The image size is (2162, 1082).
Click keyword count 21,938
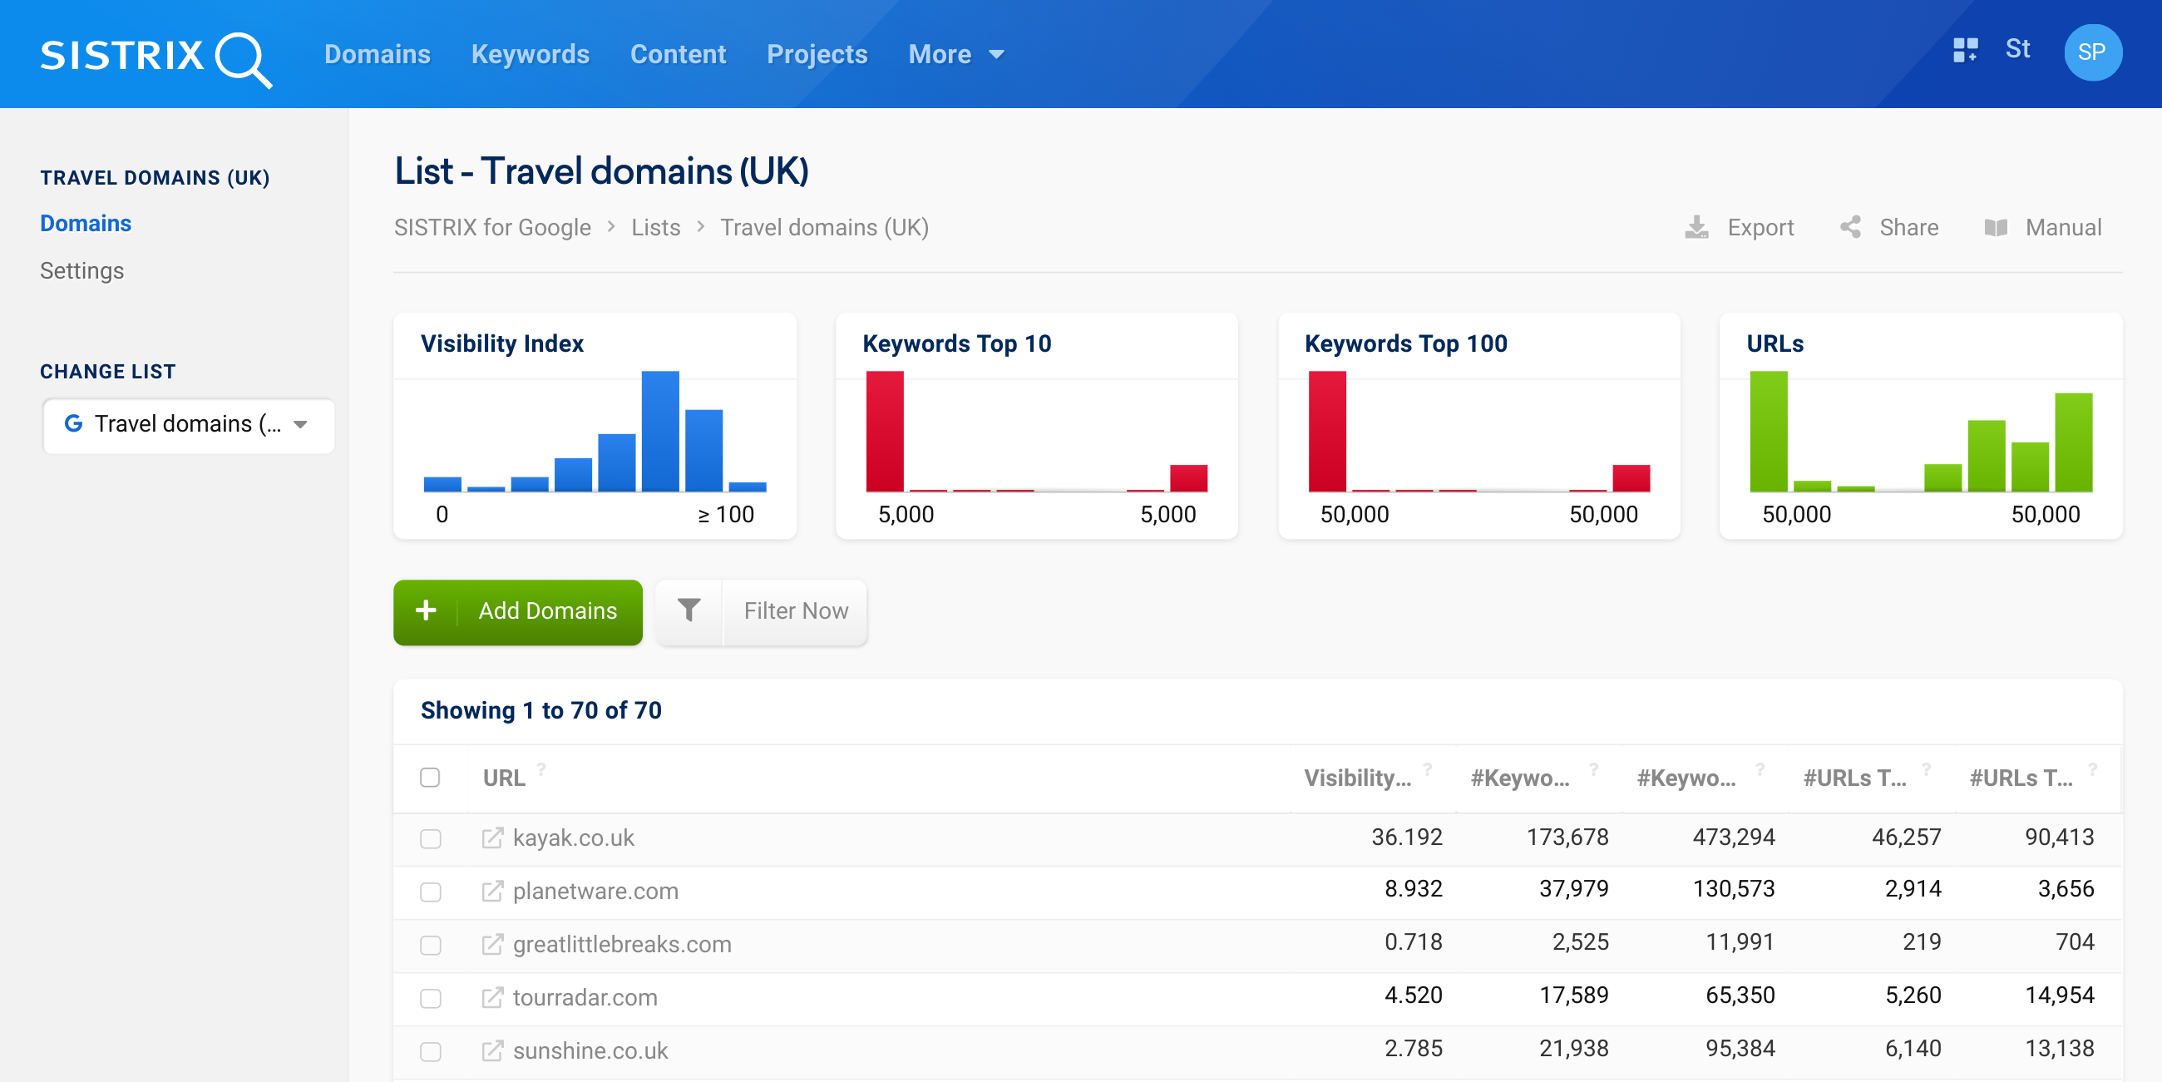coord(1573,1049)
